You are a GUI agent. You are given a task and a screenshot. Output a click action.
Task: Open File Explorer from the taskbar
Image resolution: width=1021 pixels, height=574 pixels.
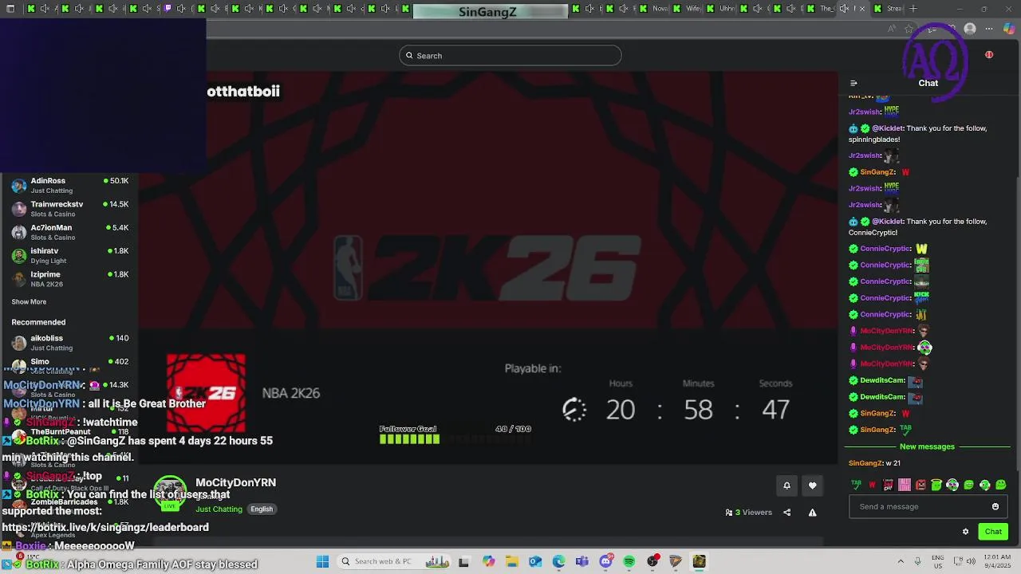(x=512, y=561)
